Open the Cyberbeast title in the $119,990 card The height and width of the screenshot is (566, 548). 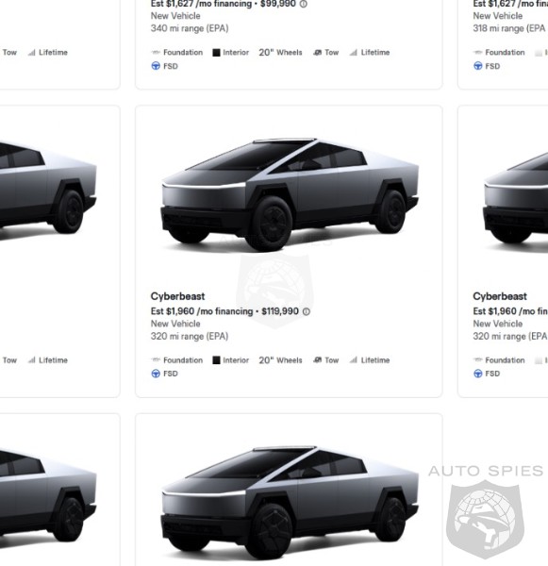click(x=177, y=296)
